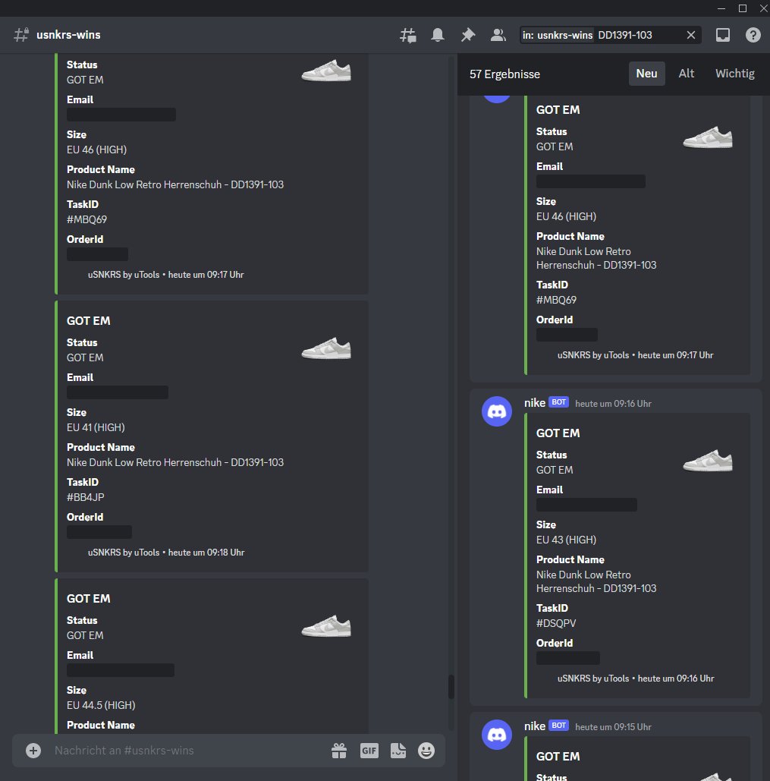770x781 pixels.
Task: Click BOT badge next to nike 09:16
Action: 558,402
